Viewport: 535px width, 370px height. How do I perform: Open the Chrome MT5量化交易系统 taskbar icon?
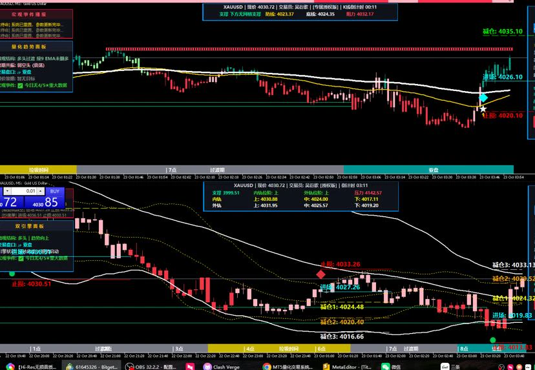pos(267,367)
